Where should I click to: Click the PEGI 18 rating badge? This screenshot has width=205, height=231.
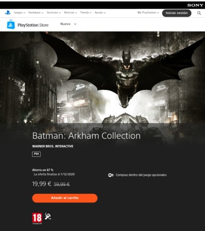(37, 218)
